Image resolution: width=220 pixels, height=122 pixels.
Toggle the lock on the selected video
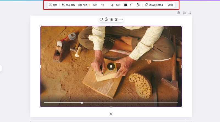pos(106,19)
